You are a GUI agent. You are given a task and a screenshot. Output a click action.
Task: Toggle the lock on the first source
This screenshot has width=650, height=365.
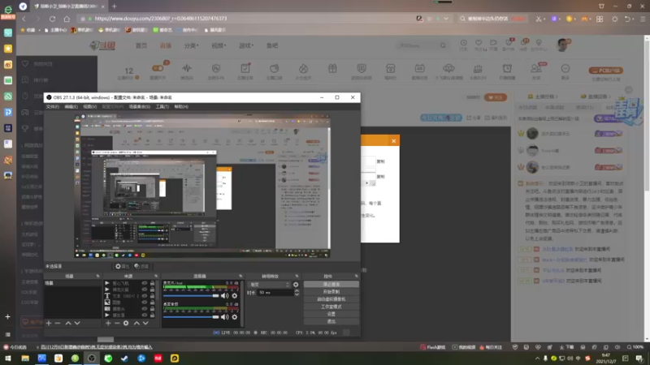152,283
